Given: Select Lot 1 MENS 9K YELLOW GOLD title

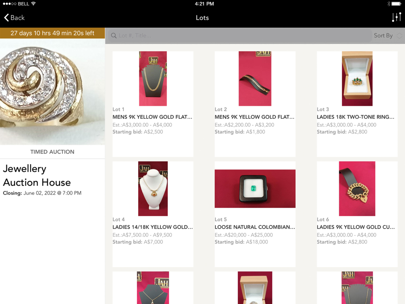Looking at the screenshot, I should [152, 117].
